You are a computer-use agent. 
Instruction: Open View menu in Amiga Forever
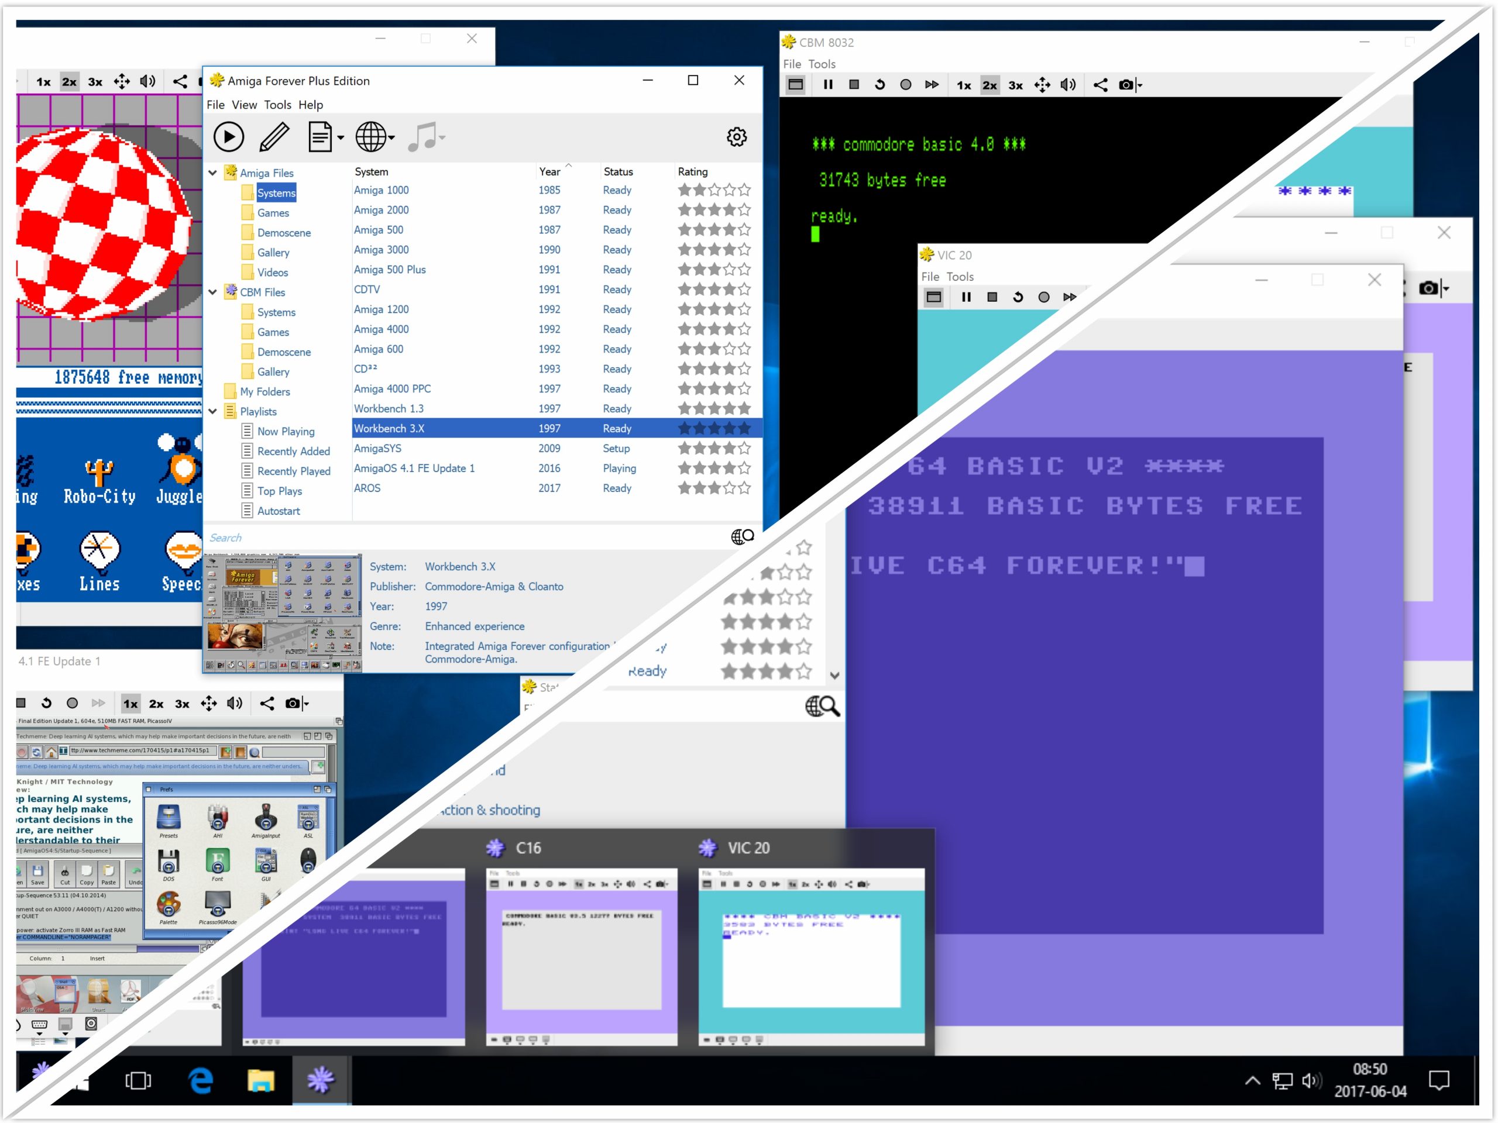tap(244, 105)
